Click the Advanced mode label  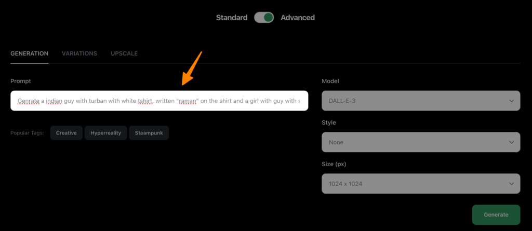pos(298,18)
